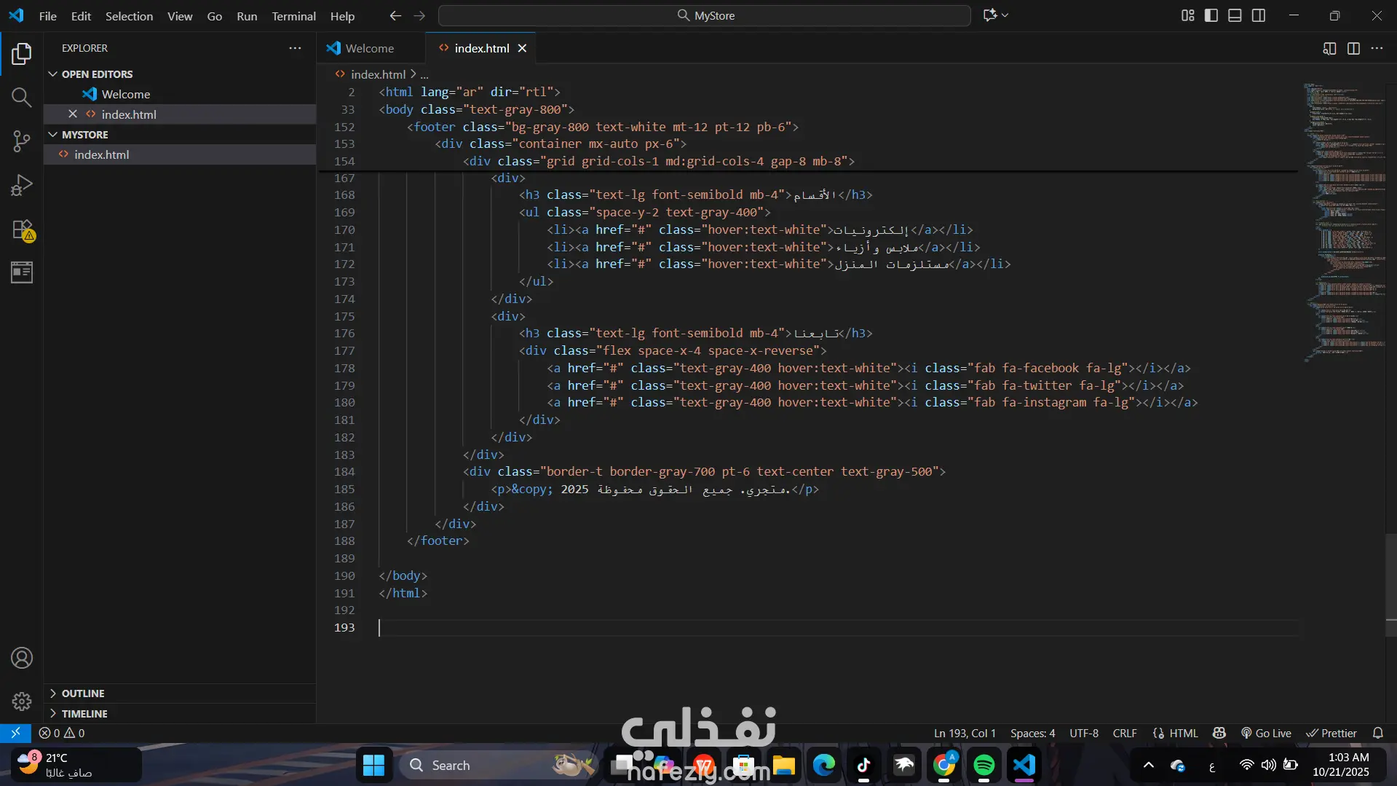Open the Terminal menu
The width and height of the screenshot is (1397, 786).
[293, 16]
